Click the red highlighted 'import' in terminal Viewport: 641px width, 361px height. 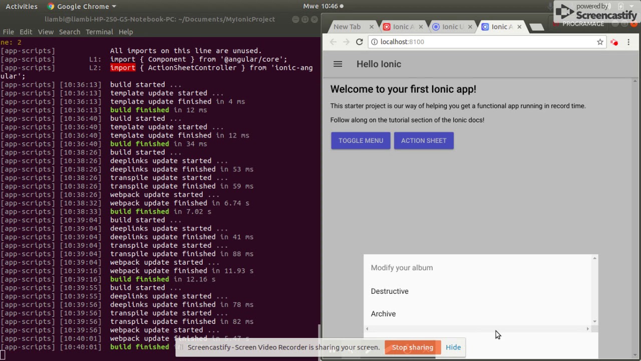(x=123, y=68)
